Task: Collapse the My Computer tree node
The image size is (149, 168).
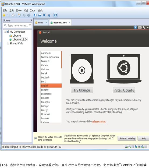Action: (5, 32)
